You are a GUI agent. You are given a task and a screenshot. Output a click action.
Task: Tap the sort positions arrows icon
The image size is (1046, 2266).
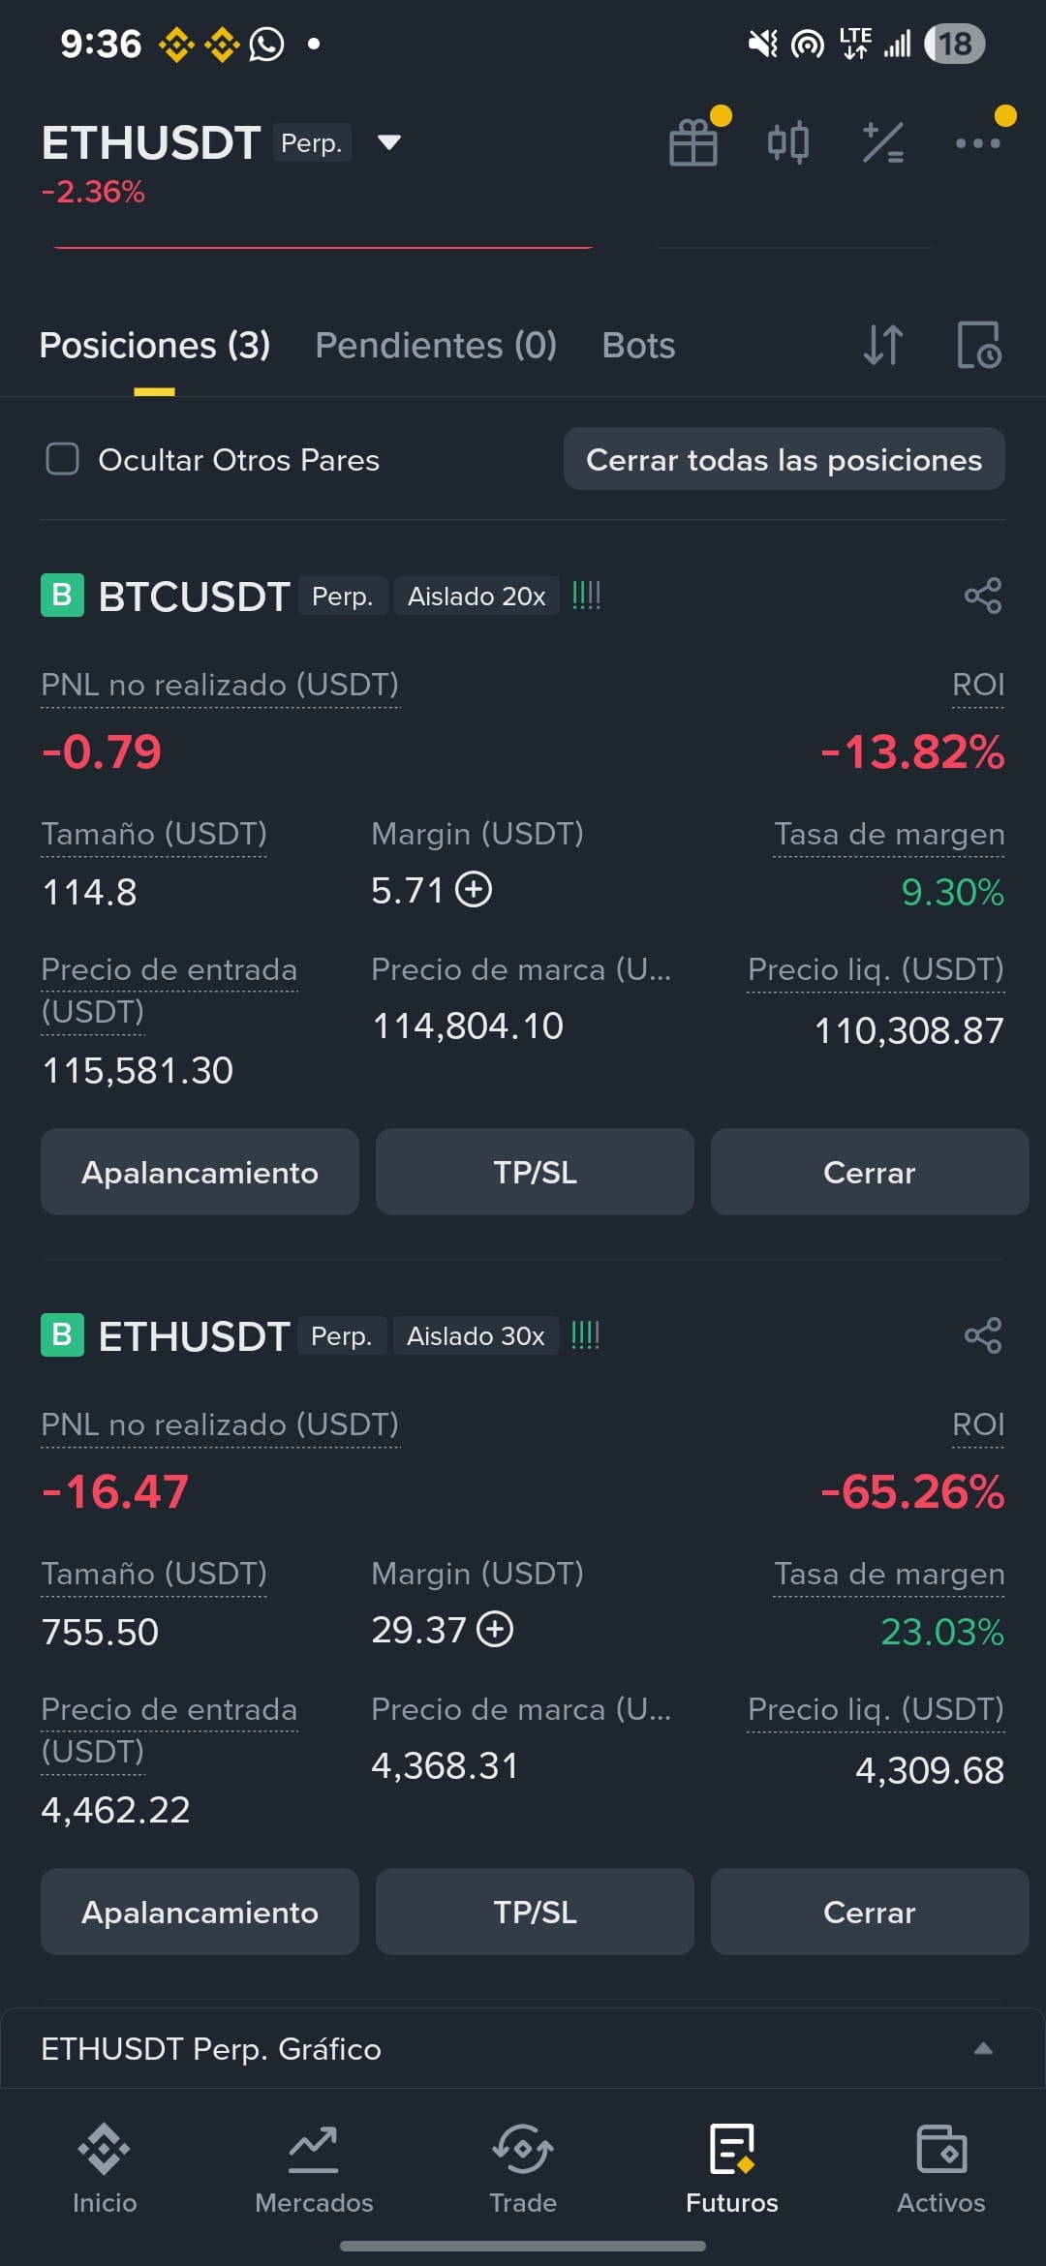[882, 345]
